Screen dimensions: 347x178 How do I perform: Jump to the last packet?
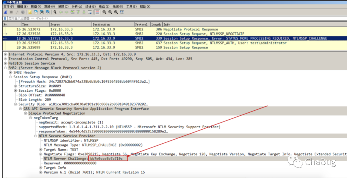[x=84, y=12]
